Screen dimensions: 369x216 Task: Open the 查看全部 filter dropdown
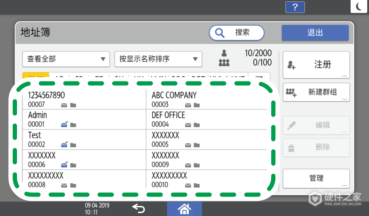point(66,59)
